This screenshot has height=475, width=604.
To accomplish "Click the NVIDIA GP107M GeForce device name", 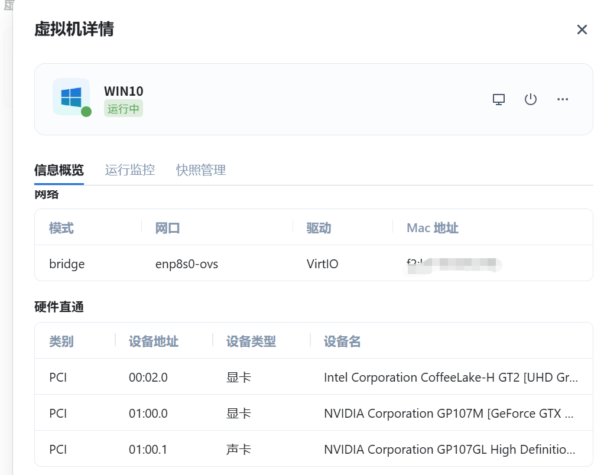I will [449, 414].
